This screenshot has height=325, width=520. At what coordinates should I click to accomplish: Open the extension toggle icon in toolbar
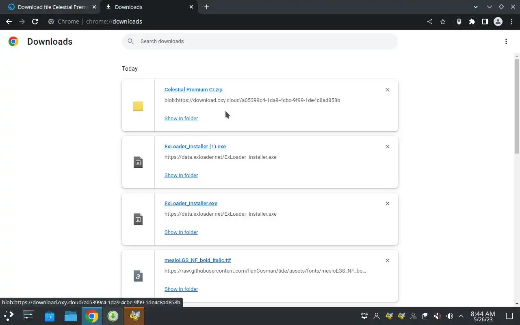click(x=459, y=22)
